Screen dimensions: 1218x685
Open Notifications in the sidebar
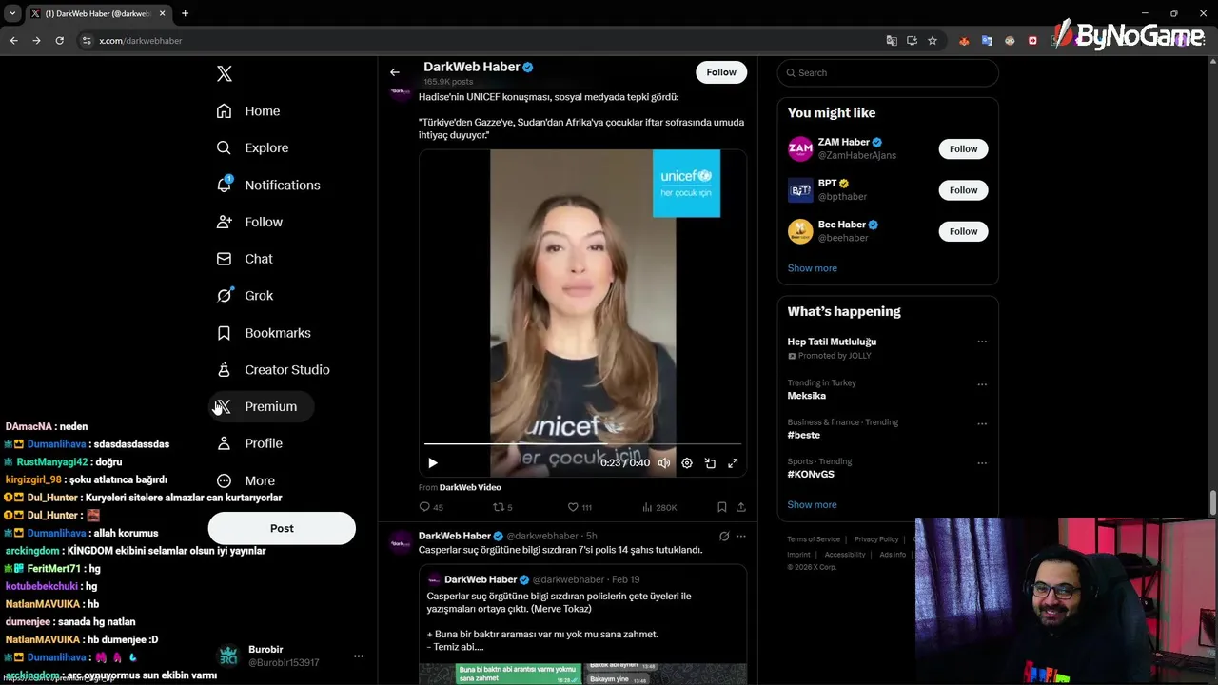pyautogui.click(x=268, y=186)
